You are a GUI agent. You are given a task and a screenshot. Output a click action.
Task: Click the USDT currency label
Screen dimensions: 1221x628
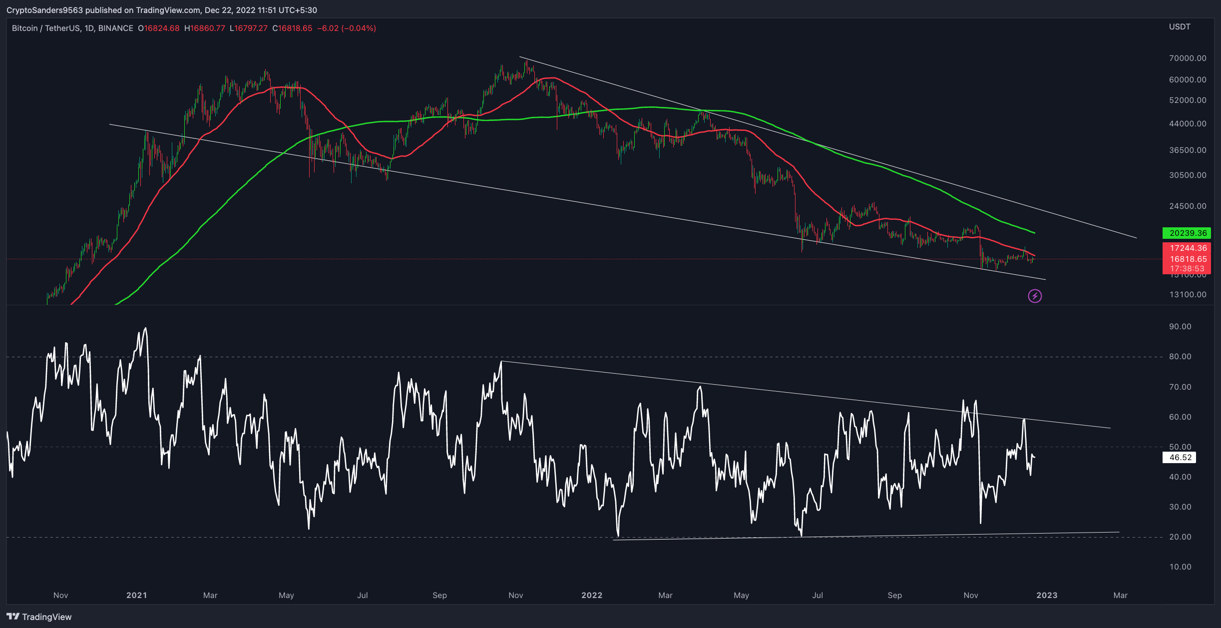[1180, 27]
